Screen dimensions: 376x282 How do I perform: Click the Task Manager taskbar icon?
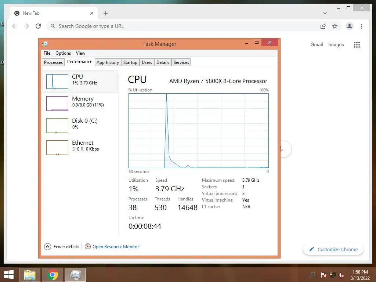tap(75, 275)
